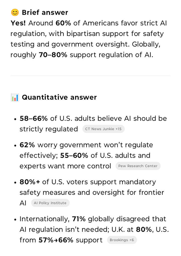Click the Brief answer heading
This screenshot has width=181, height=256.
pos(45,13)
